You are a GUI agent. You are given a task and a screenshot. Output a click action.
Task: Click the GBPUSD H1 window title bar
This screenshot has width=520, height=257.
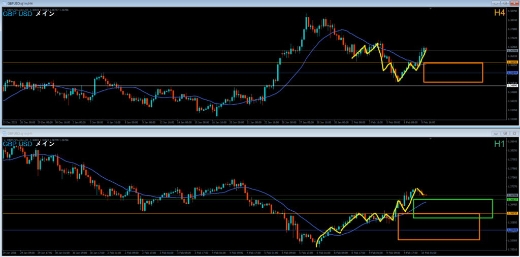click(x=203, y=133)
